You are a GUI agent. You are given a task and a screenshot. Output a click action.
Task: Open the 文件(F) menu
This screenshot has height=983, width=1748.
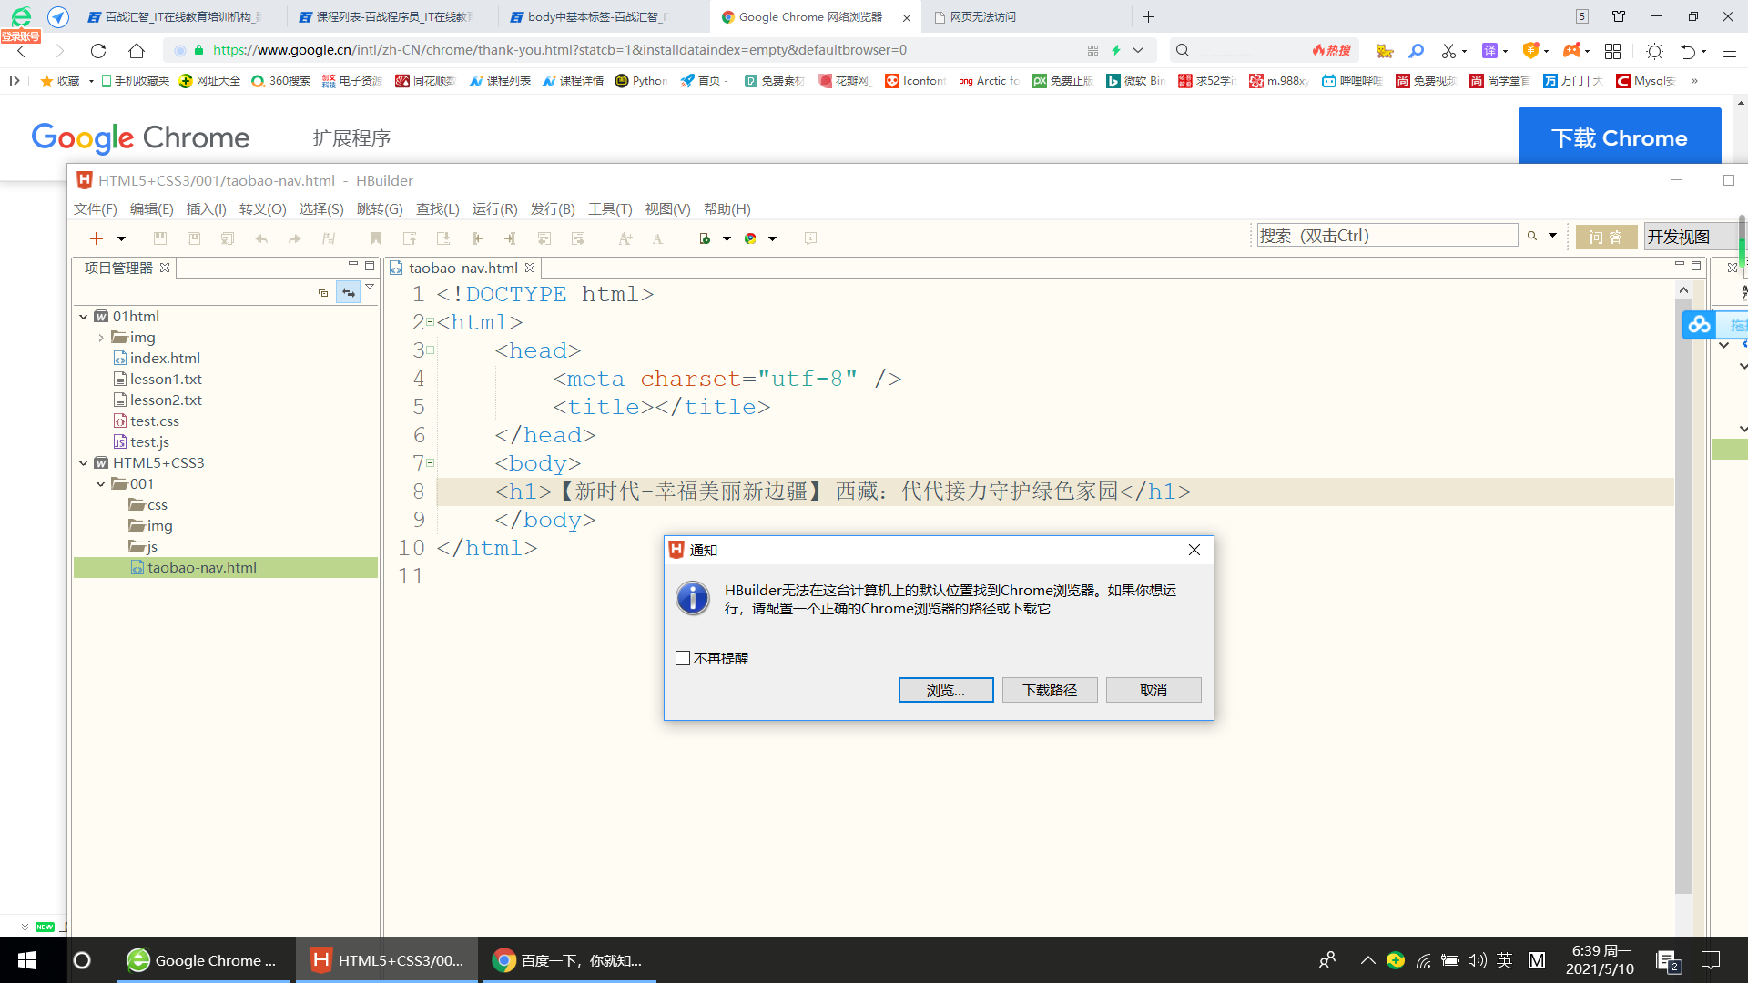96,208
